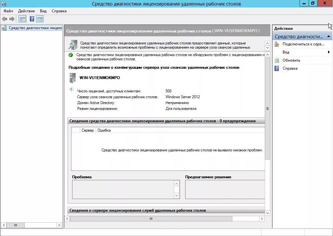
Task: Click main content horizontal scrollbar thumb
Action: pos(151,218)
